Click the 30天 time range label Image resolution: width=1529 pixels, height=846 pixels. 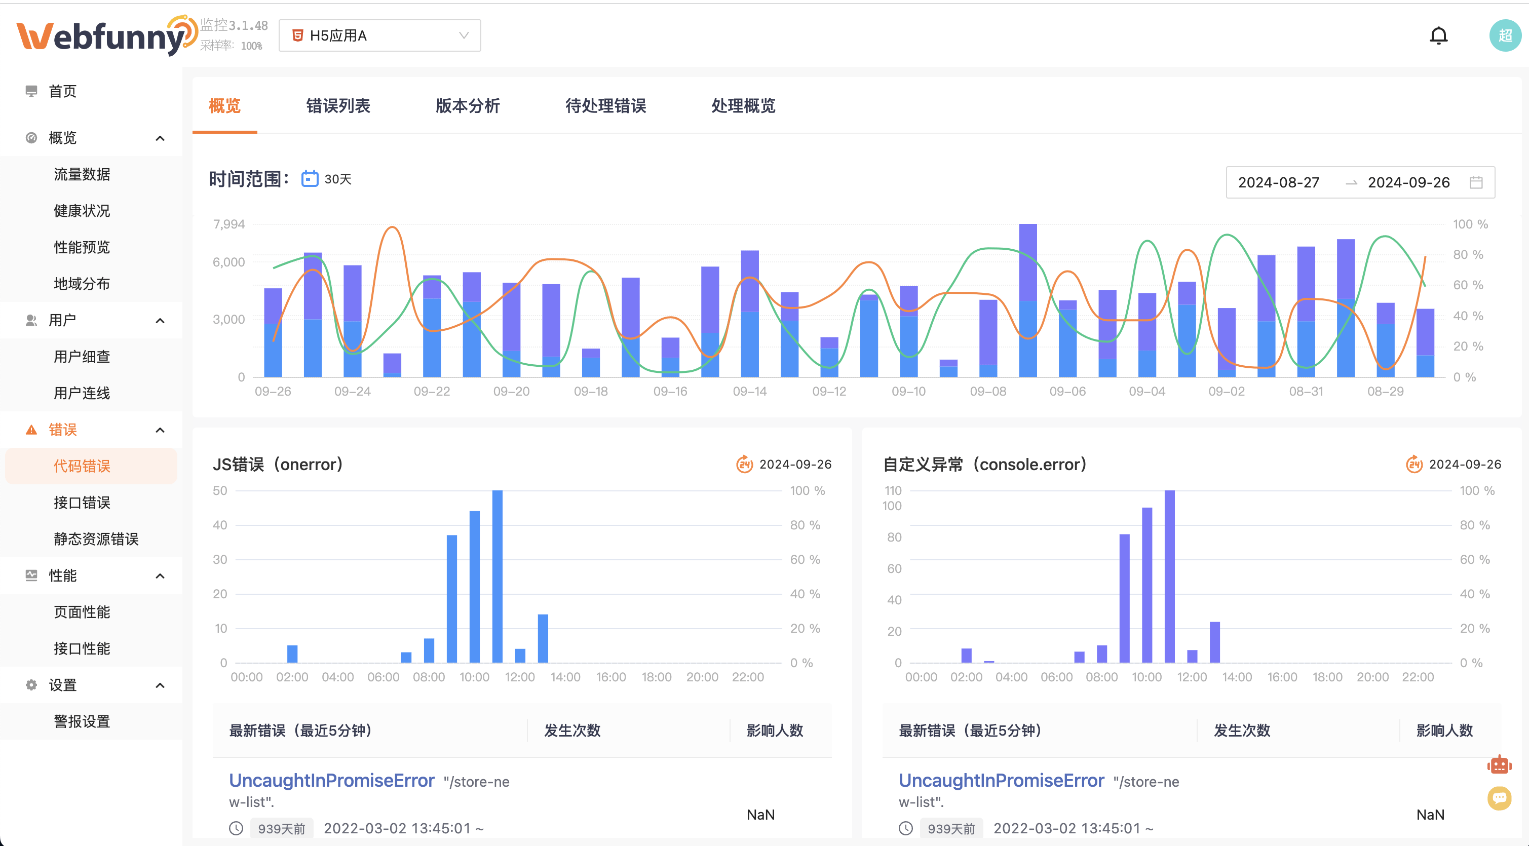tap(338, 179)
